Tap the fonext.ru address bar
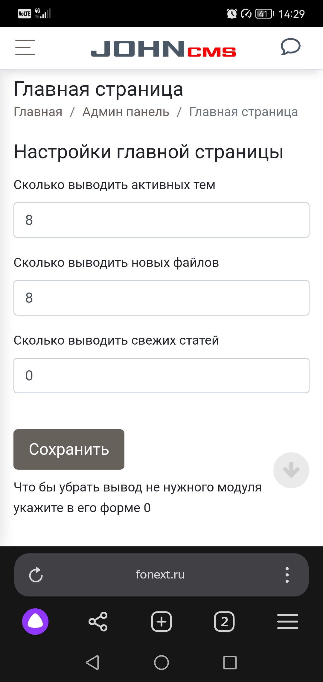The height and width of the screenshot is (682, 323). click(x=160, y=575)
